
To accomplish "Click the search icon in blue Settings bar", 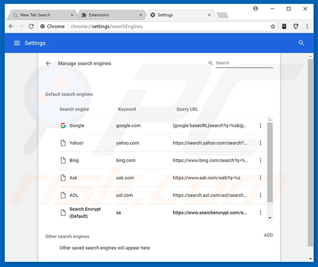I will click(301, 43).
